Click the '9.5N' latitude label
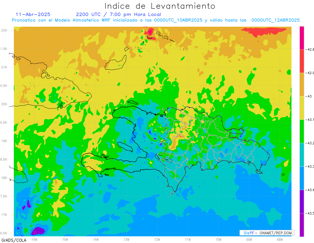 click(x=4, y=122)
